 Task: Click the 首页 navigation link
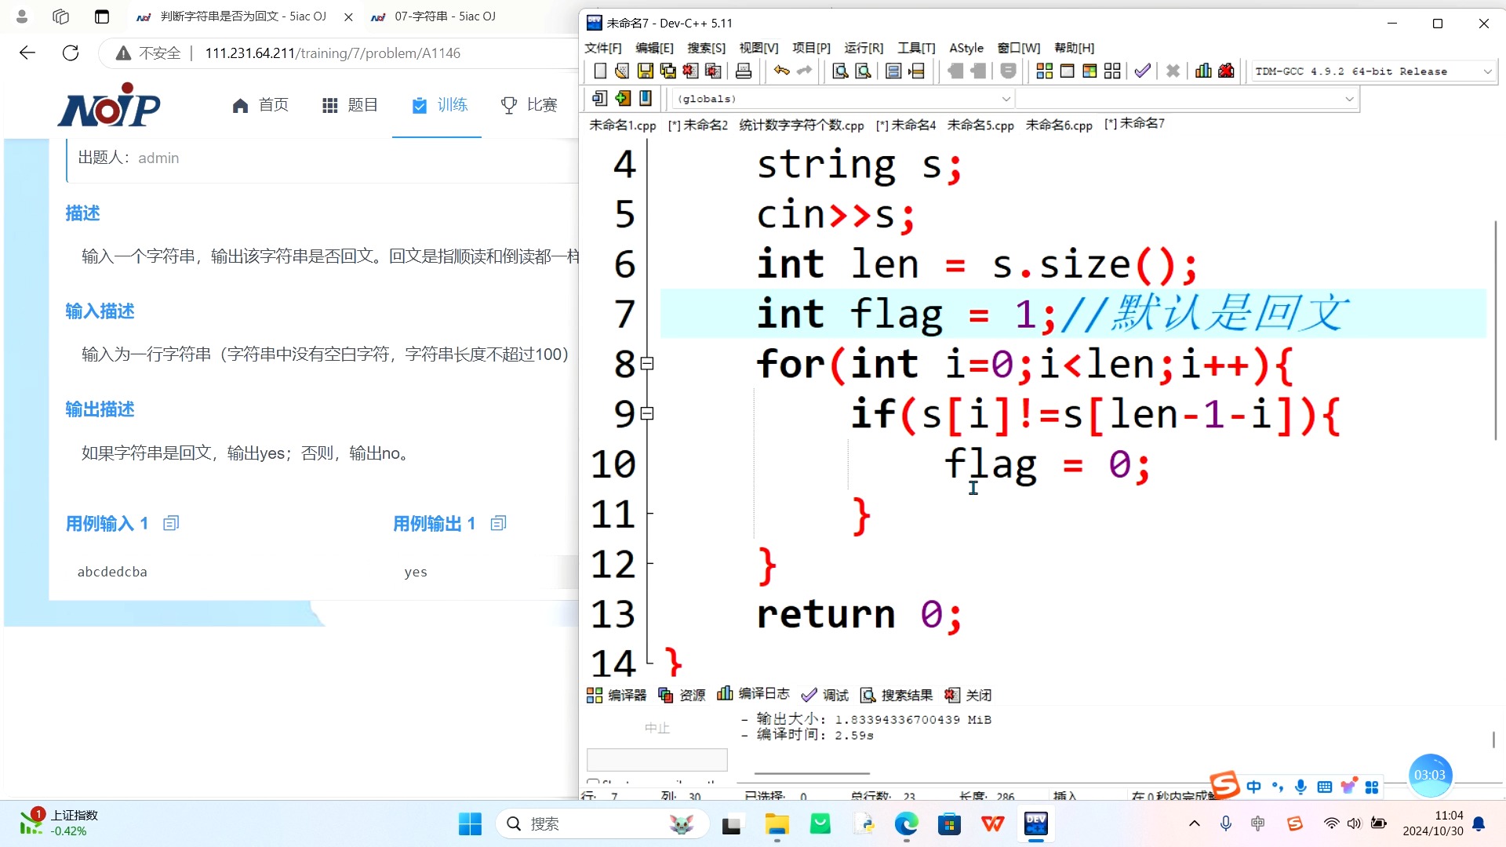coord(260,105)
